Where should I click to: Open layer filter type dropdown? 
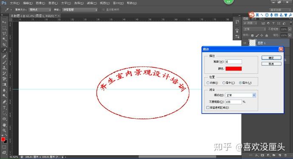tap(250, 23)
